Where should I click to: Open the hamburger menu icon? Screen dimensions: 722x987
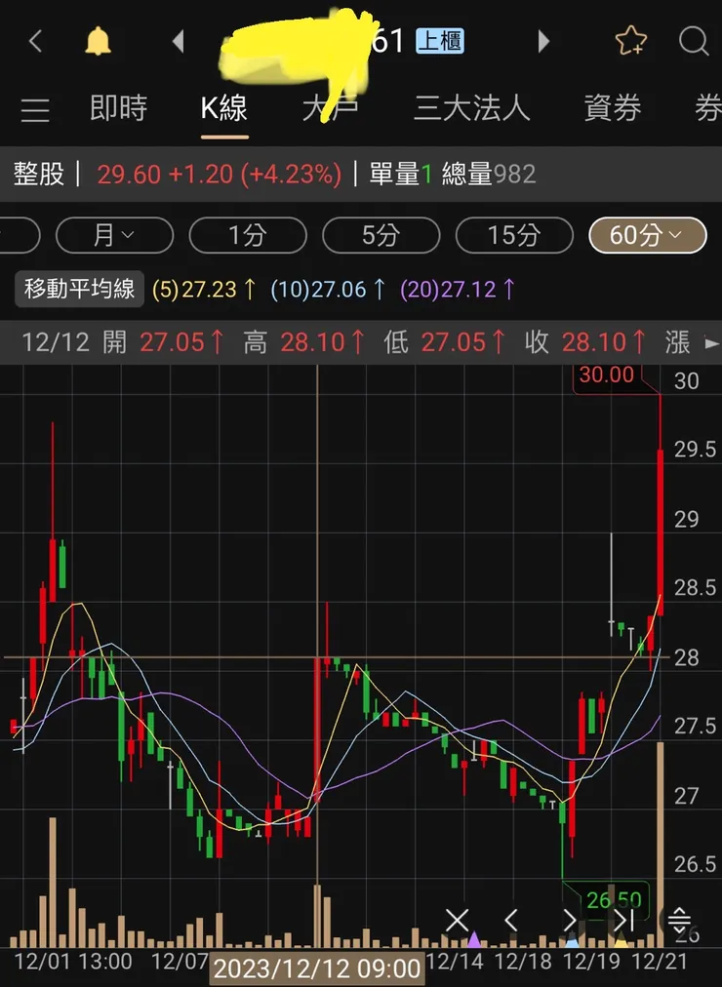pyautogui.click(x=35, y=109)
